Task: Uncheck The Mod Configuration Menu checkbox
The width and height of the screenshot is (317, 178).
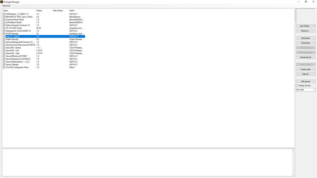Action: click(4, 67)
